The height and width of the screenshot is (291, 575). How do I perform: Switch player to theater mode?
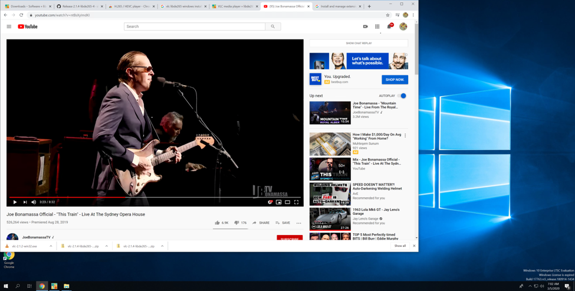[x=287, y=202]
